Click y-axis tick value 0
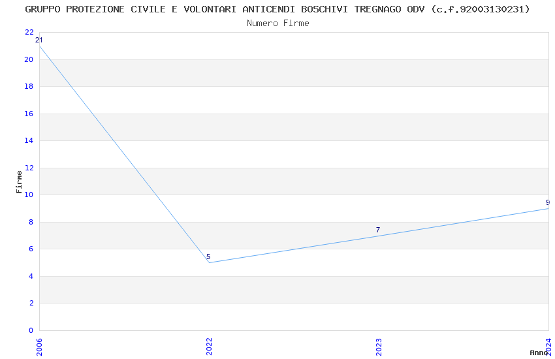Screen dimensions: 555x359 (31, 330)
